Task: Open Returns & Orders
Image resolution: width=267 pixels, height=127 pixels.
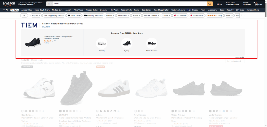Action: [247, 4]
